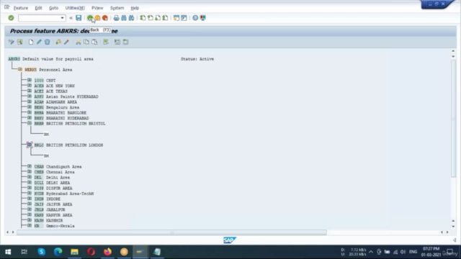Open the command field dropdown arrow
461x259 pixels.
(62, 18)
